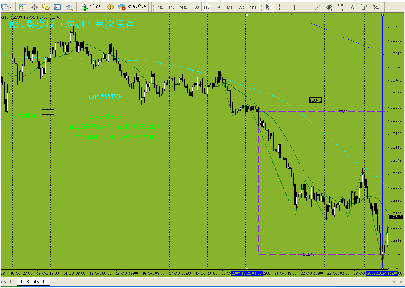
Task: Select the crosshair tool
Action: pyautogui.click(x=280, y=7)
